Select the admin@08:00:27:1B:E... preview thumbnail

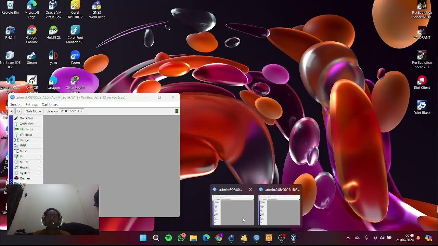point(279,210)
